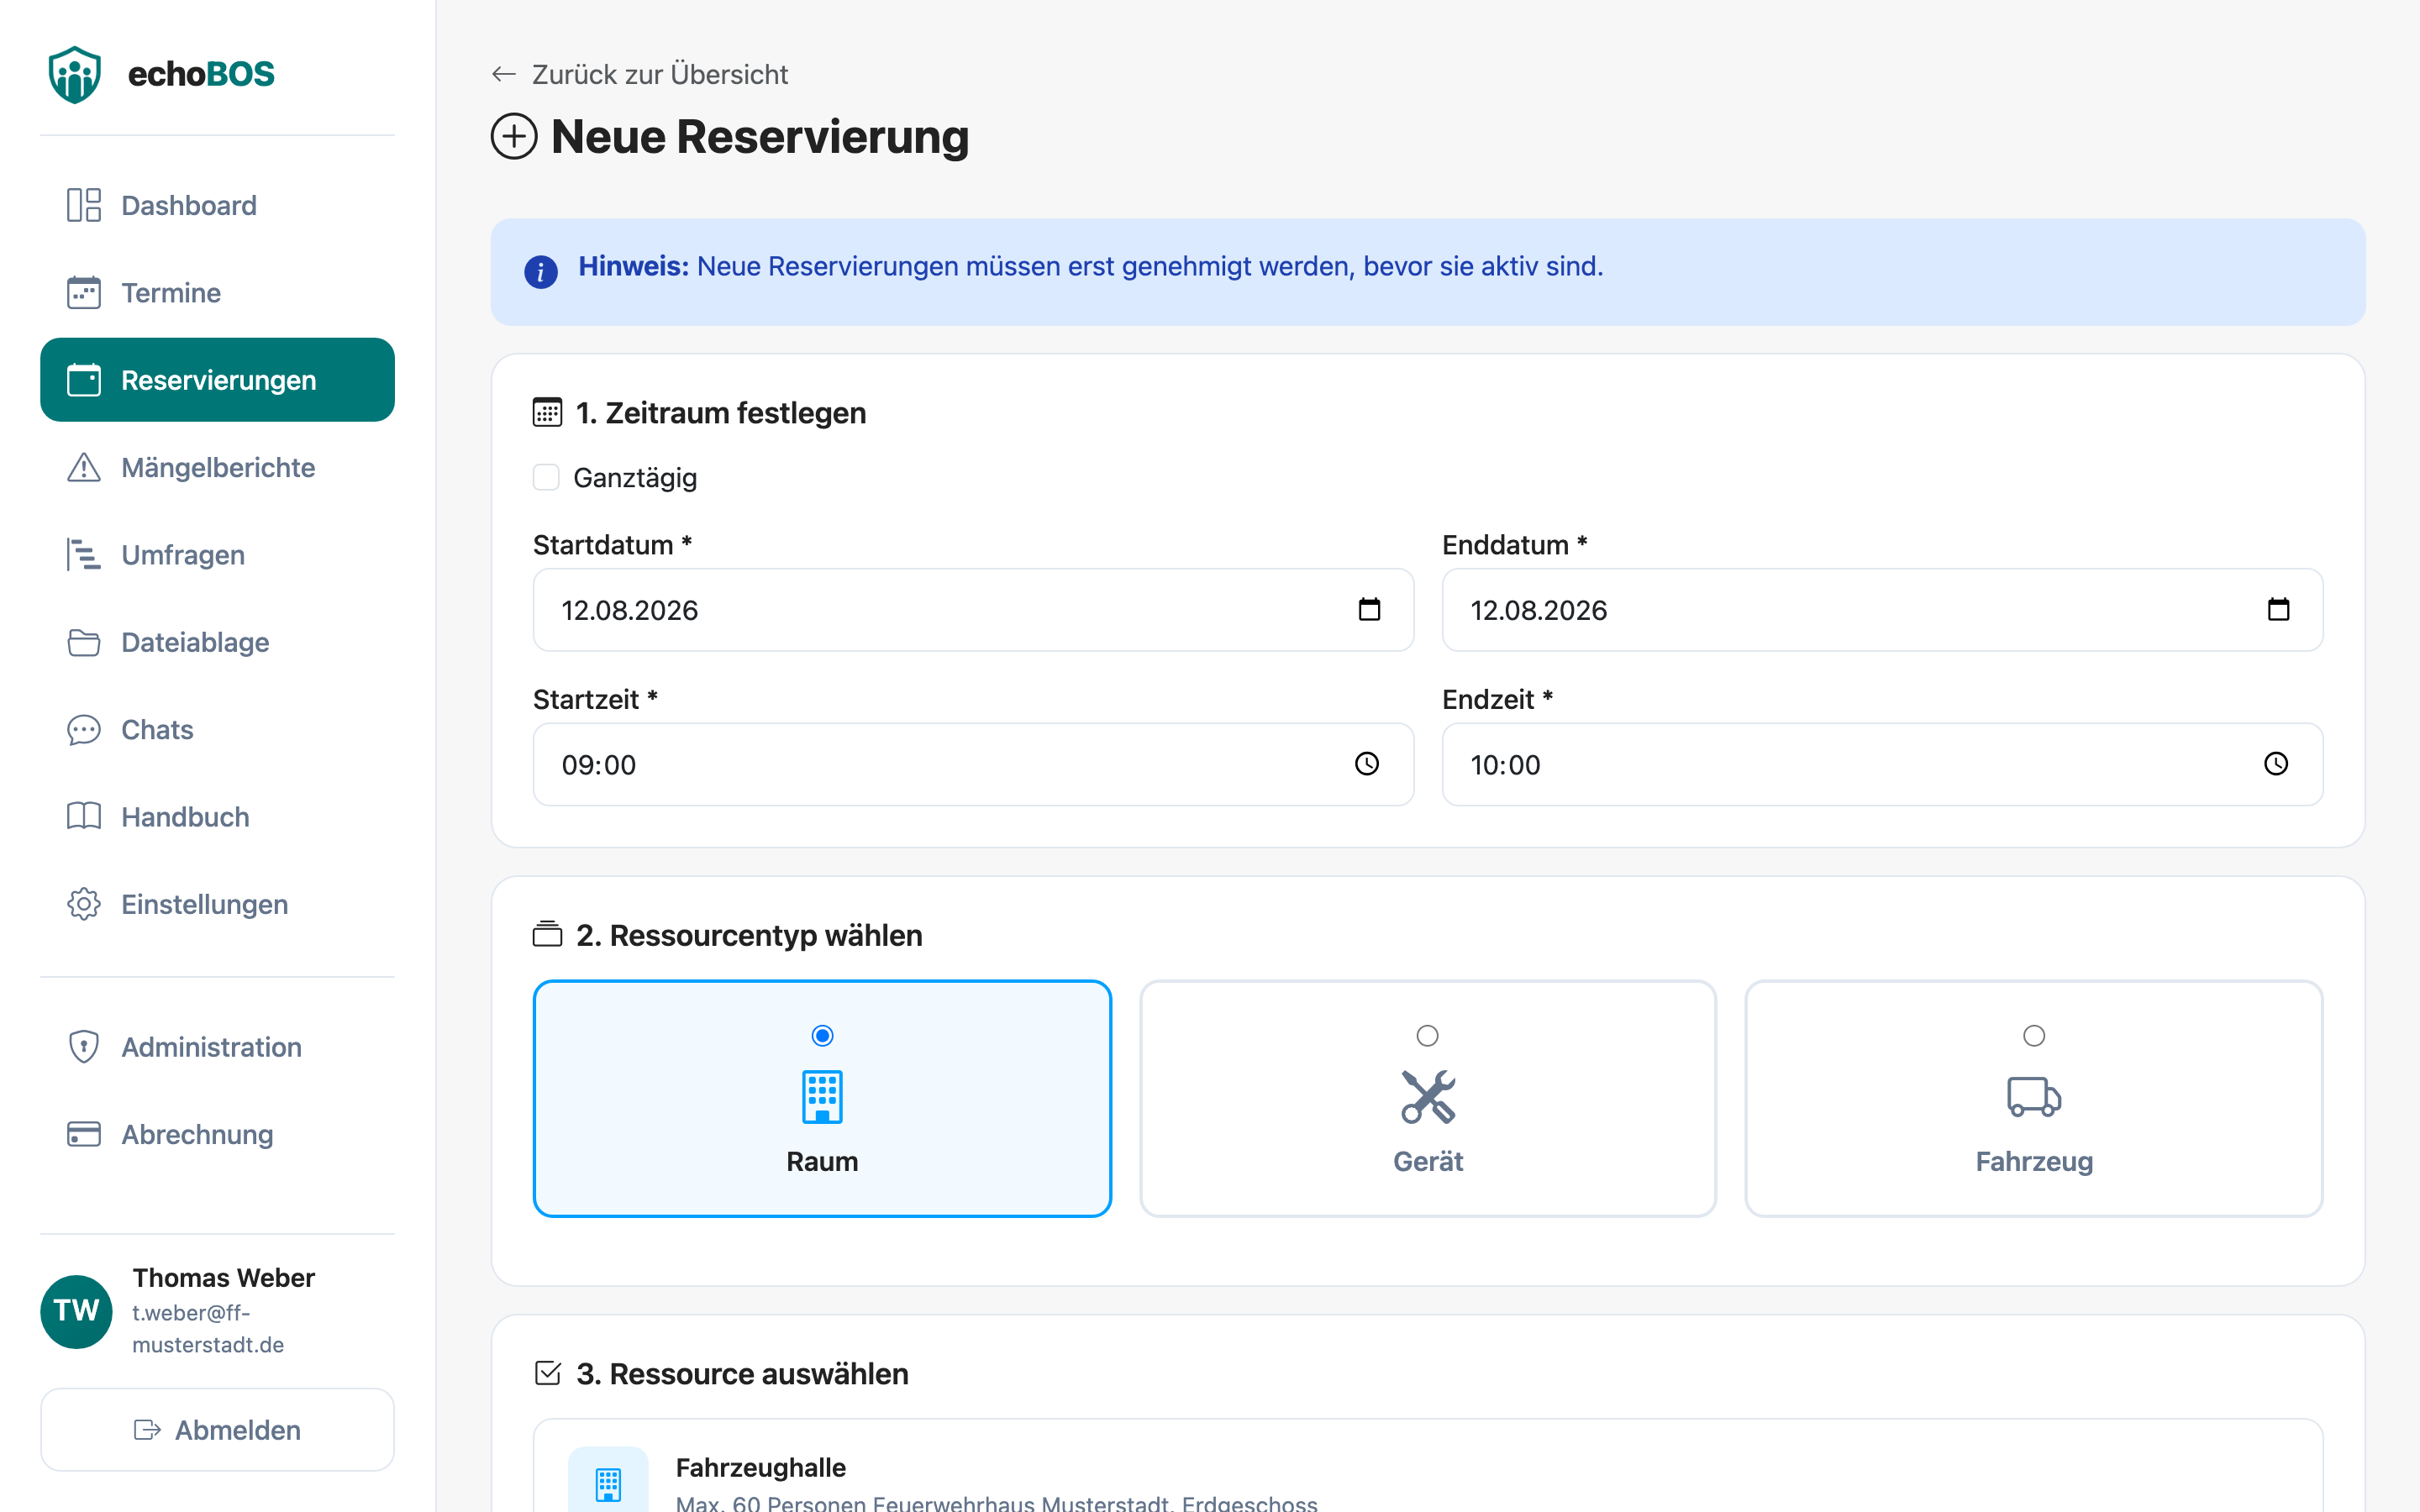This screenshot has width=2420, height=1512.
Task: Open the Dashboard page
Action: 217,205
